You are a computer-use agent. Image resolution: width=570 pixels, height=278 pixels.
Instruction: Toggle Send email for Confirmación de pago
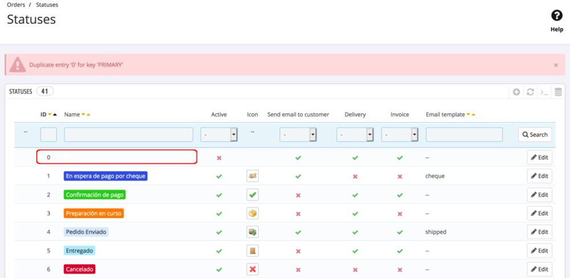[x=298, y=195]
